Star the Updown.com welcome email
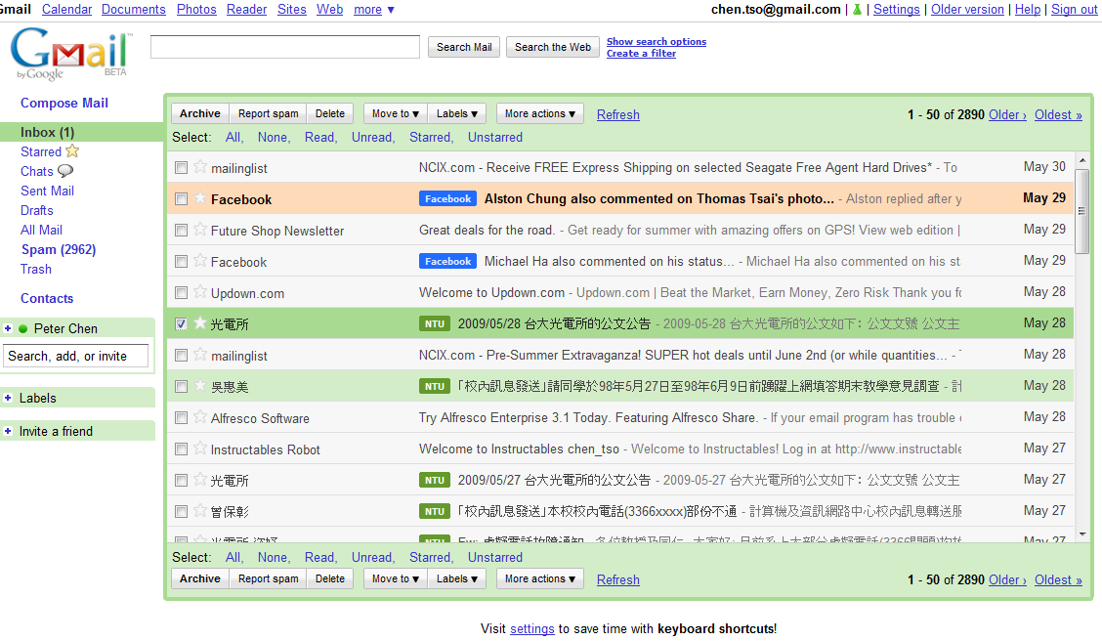 coord(200,292)
